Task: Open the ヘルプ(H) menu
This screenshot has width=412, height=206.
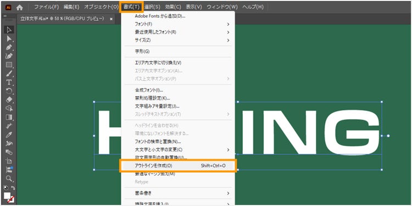Action: [x=253, y=7]
